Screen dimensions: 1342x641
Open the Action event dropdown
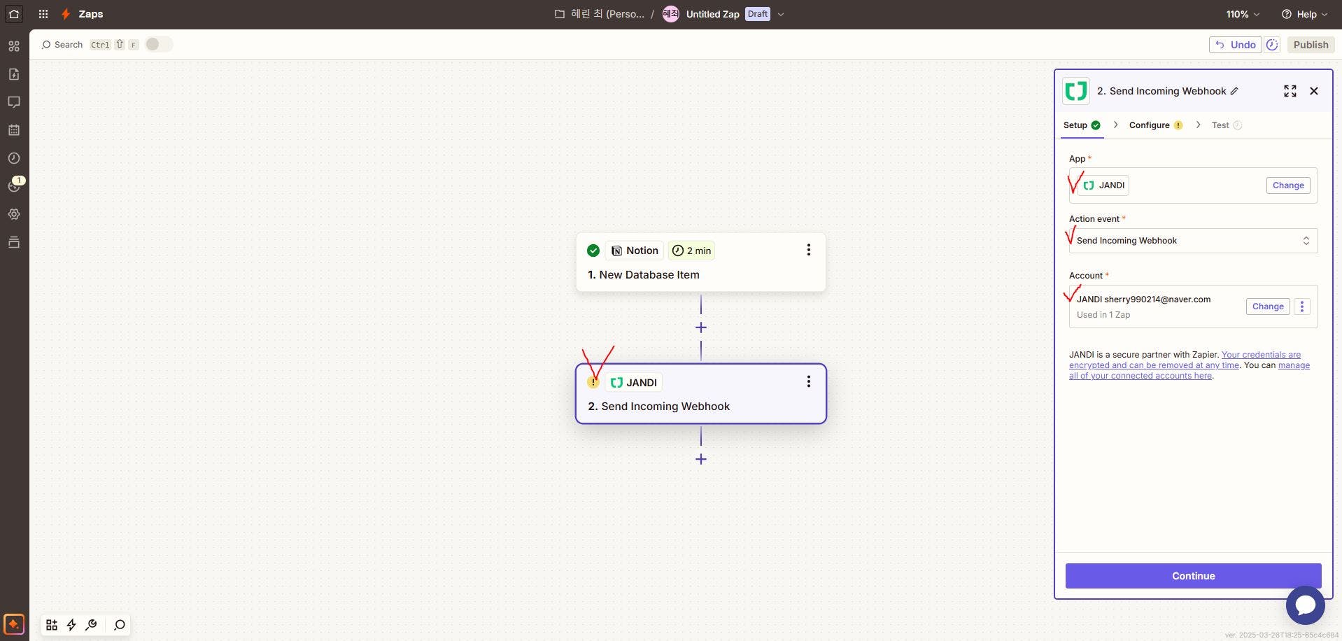tap(1193, 241)
